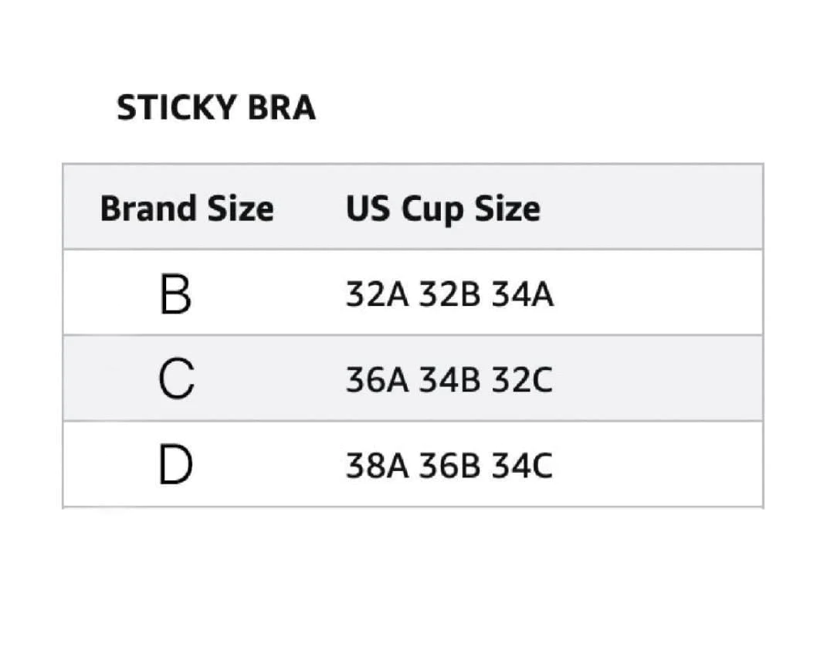The height and width of the screenshot is (655, 834).
Task: Pick the 36A cup size entry
Action: pos(377,382)
